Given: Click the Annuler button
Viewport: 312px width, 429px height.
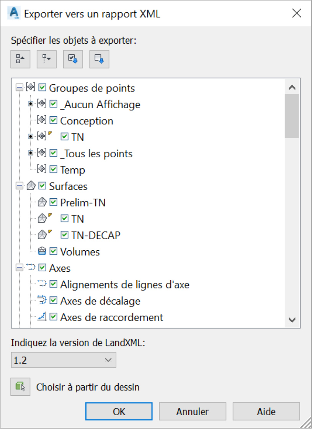Looking at the screenshot, I should [193, 411].
